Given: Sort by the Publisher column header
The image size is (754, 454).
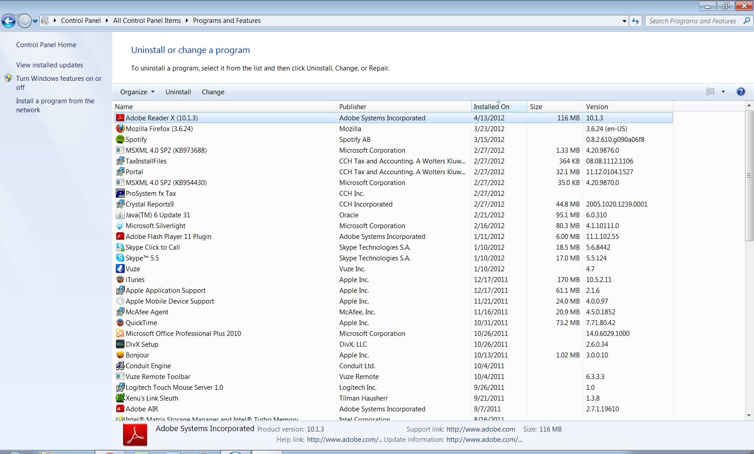Looking at the screenshot, I should point(404,106).
